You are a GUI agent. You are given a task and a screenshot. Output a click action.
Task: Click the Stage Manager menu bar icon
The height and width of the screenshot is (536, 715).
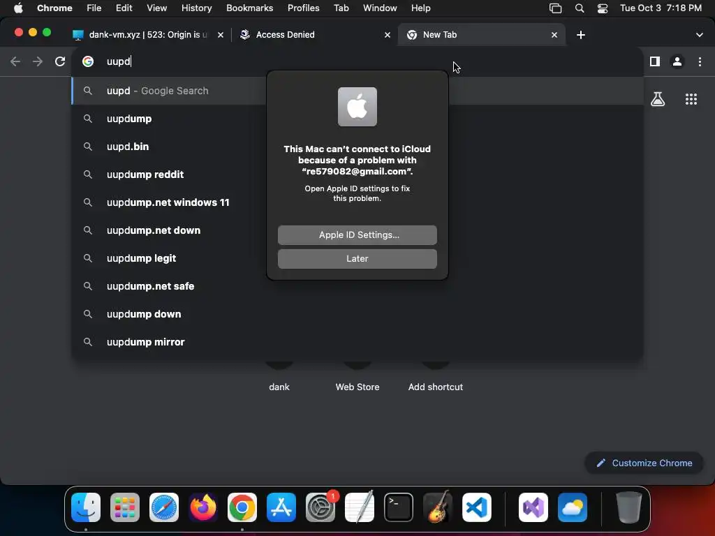[555, 8]
